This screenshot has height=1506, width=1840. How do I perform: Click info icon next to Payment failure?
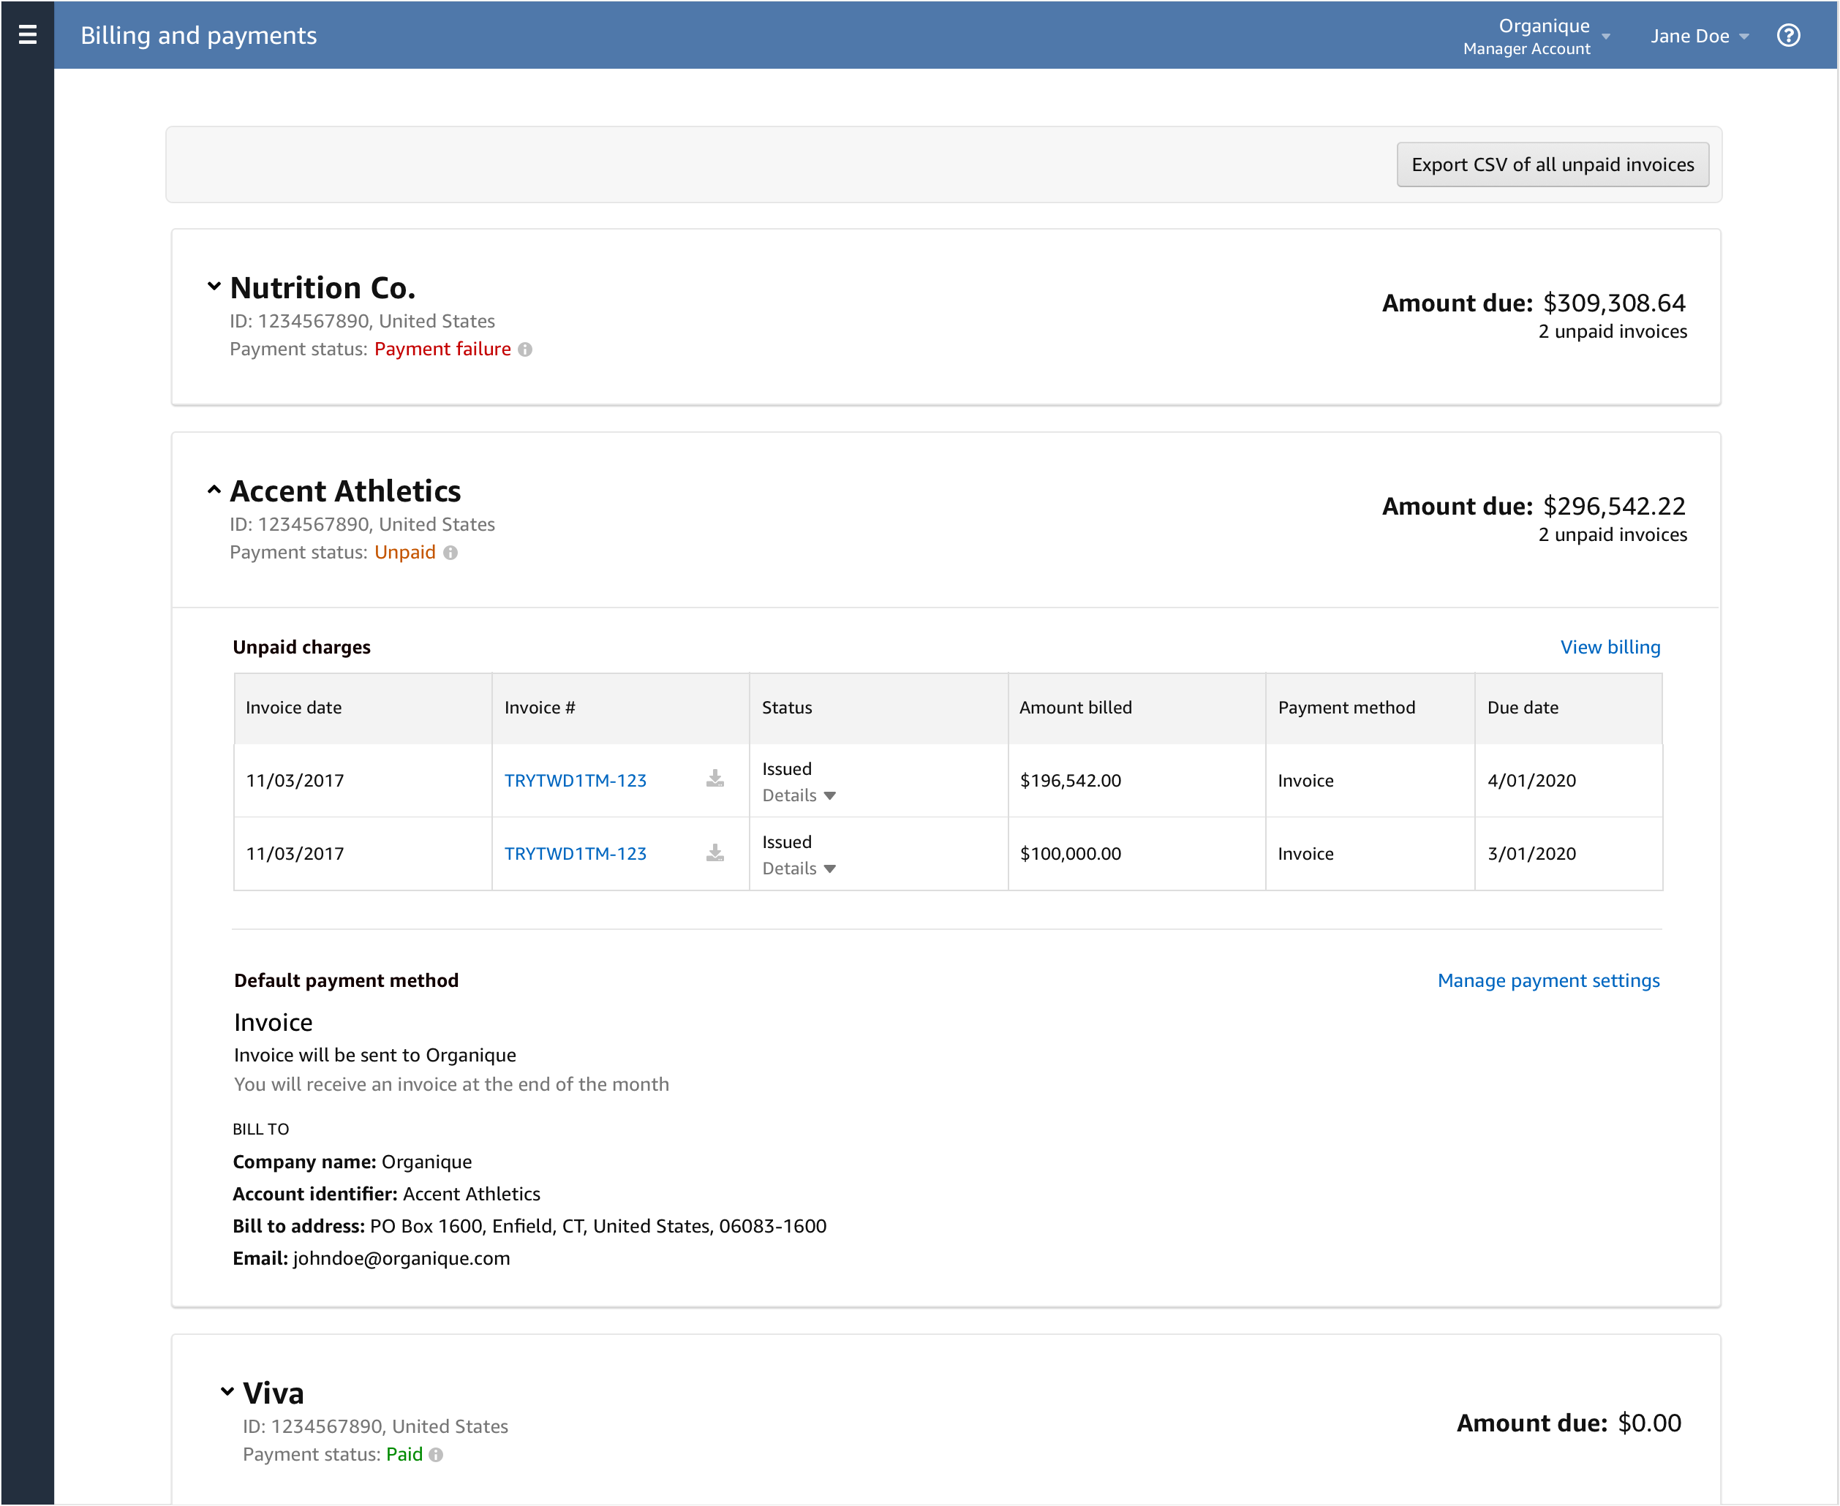coord(525,349)
